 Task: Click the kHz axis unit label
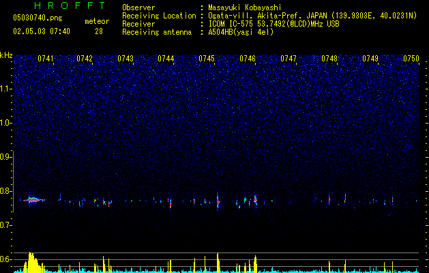(6, 55)
